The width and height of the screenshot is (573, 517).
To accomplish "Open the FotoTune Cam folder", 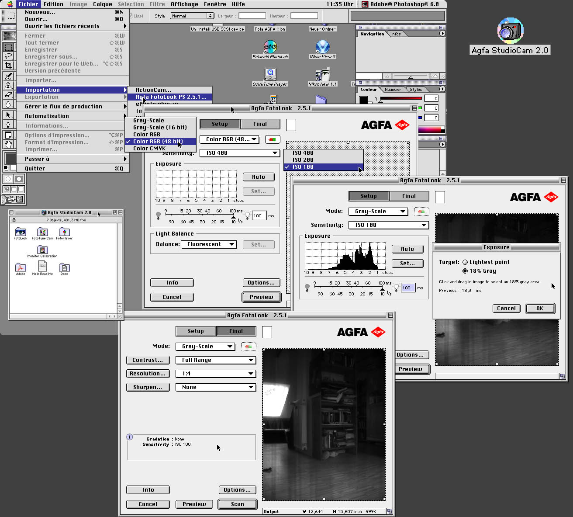I will tap(42, 233).
